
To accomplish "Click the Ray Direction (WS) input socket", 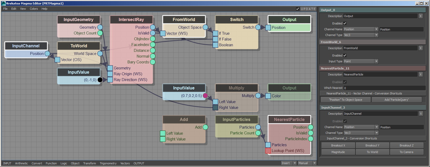I will (x=110, y=80).
